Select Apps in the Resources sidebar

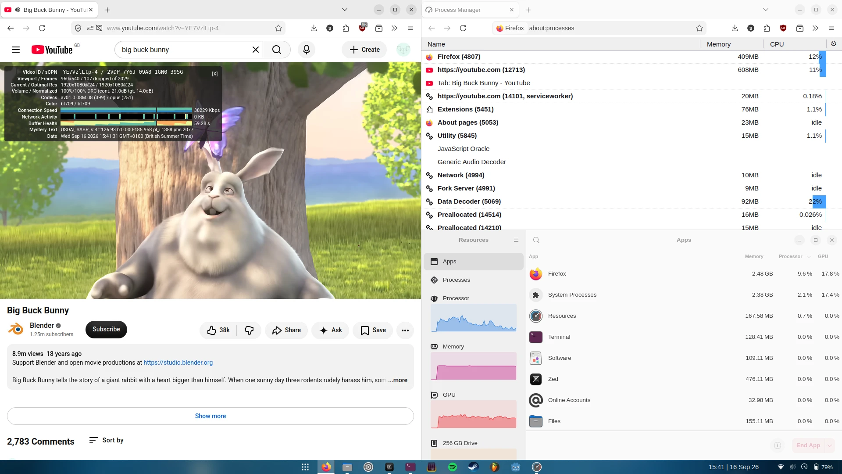[474, 262]
